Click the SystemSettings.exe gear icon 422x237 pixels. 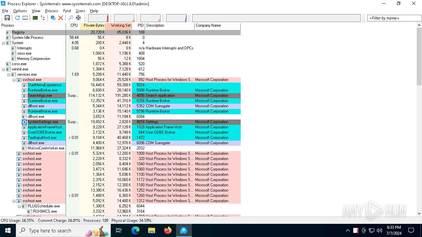coord(24,122)
